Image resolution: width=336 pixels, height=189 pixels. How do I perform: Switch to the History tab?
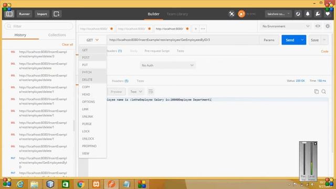coord(20,35)
